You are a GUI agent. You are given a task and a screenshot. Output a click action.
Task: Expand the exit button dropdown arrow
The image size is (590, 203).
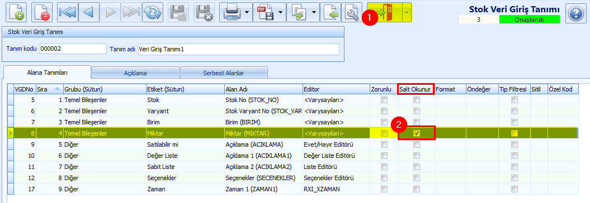click(407, 12)
